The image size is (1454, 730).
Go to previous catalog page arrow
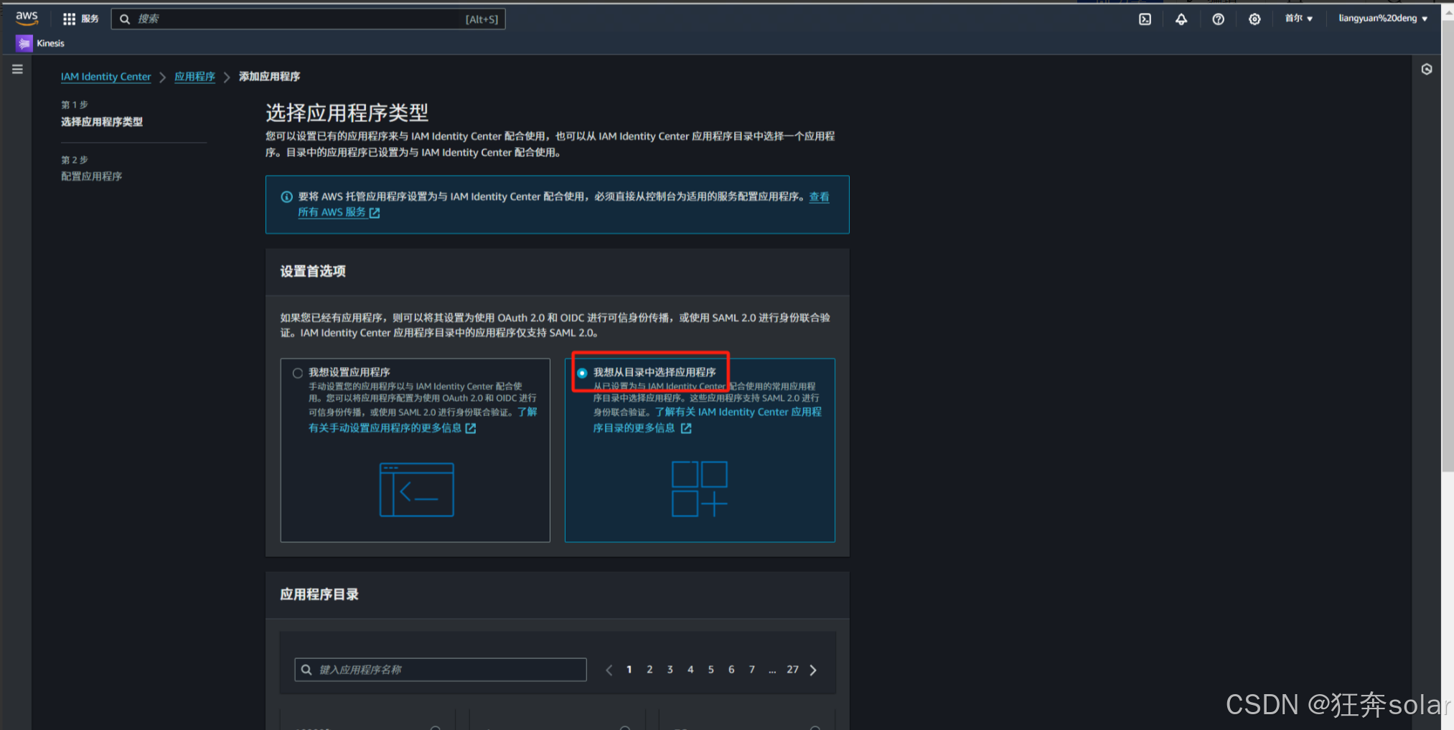click(609, 670)
